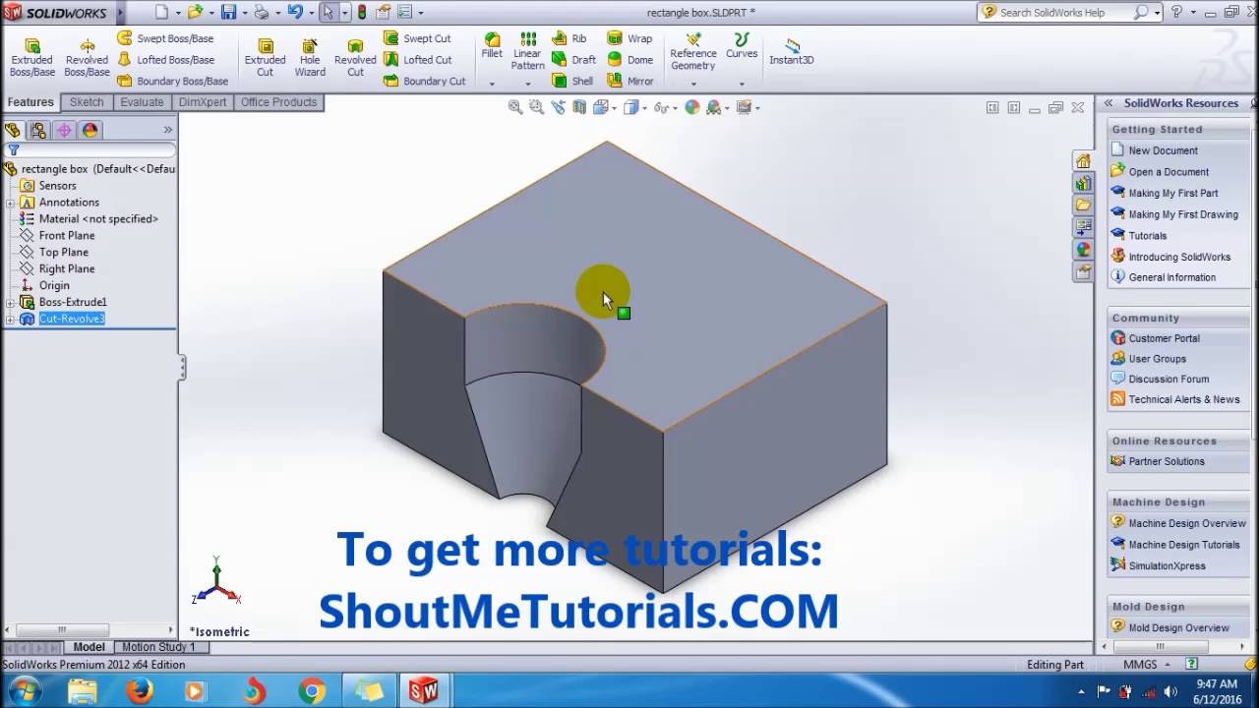Select the Model tab
This screenshot has height=708, width=1259.
coord(89,647)
